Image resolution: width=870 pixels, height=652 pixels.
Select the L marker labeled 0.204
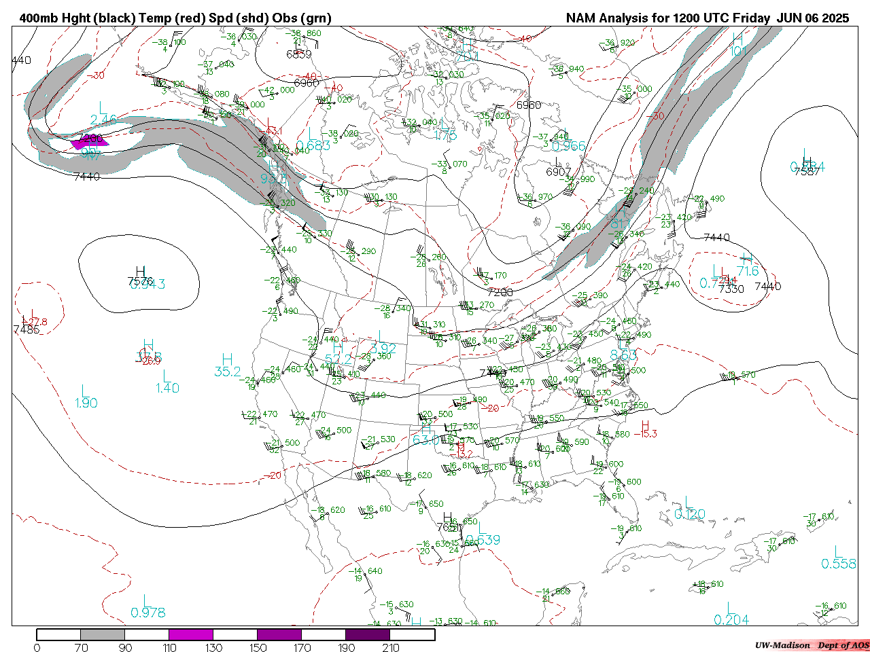point(729,608)
